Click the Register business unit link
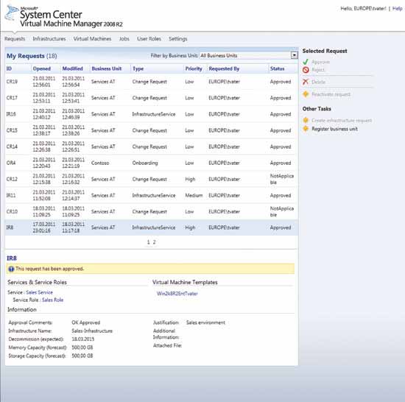The height and width of the screenshot is (402, 405). click(x=334, y=129)
